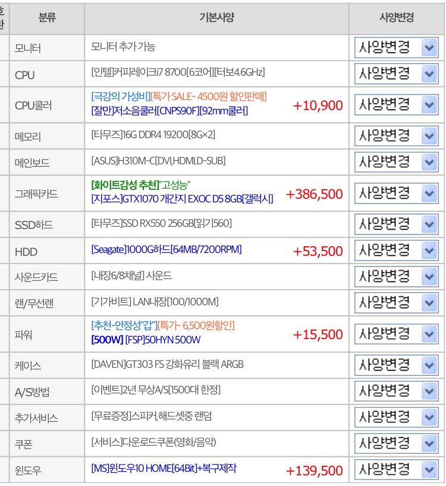
Task: Open the 사양변경 dropdown for SSD하드 row
Action: click(x=396, y=224)
